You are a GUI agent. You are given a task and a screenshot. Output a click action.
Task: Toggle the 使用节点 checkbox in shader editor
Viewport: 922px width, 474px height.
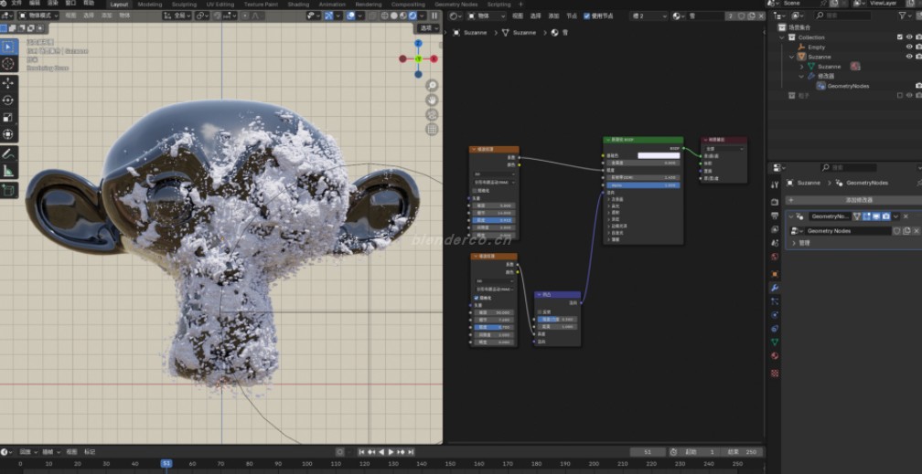587,16
